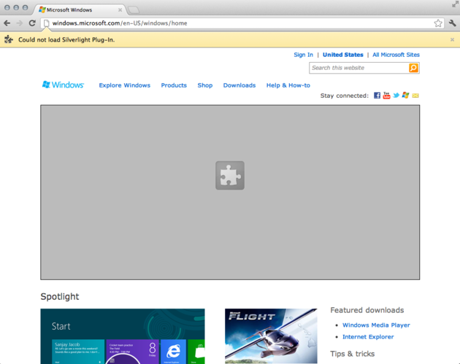460x364 pixels.
Task: Click the Windows 8 Start screen thumbnail
Action: coord(123,336)
